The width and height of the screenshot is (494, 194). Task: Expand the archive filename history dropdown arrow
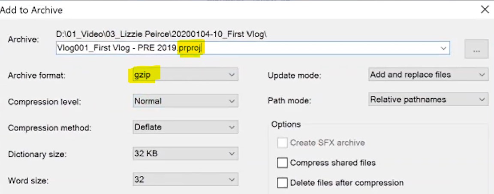click(x=443, y=48)
